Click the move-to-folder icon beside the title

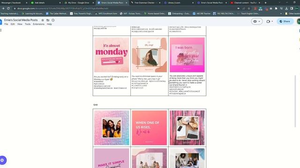[48, 20]
